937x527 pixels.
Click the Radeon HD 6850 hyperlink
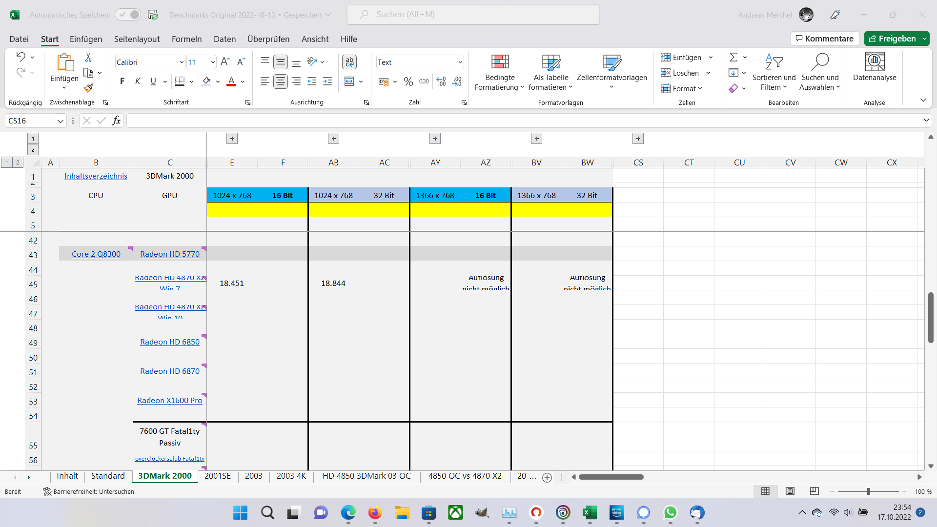click(x=170, y=342)
